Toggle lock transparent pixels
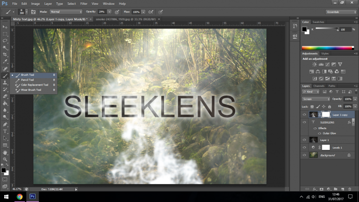The height and width of the screenshot is (202, 359). click(312, 106)
